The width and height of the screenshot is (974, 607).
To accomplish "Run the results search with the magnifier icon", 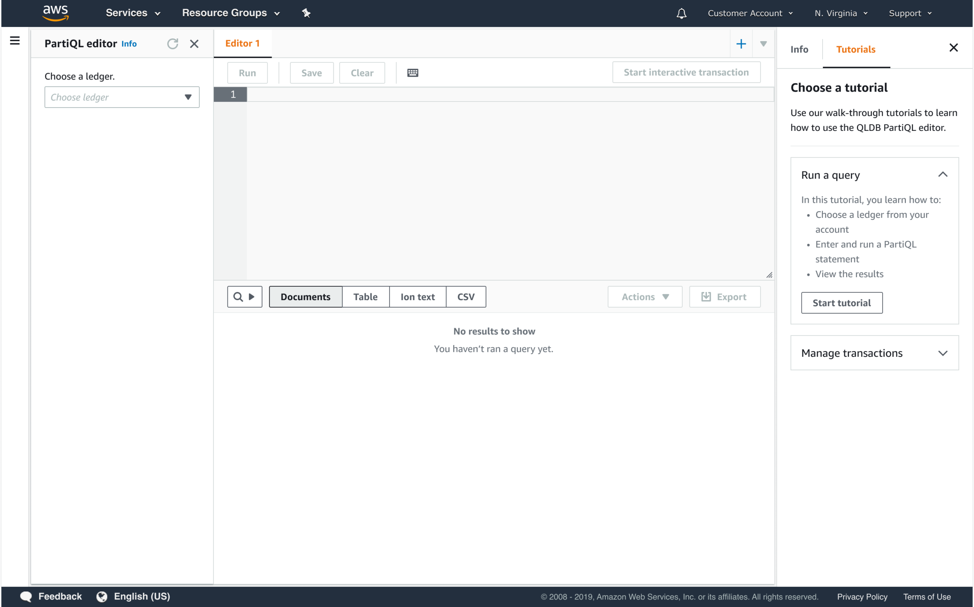I will 238,296.
